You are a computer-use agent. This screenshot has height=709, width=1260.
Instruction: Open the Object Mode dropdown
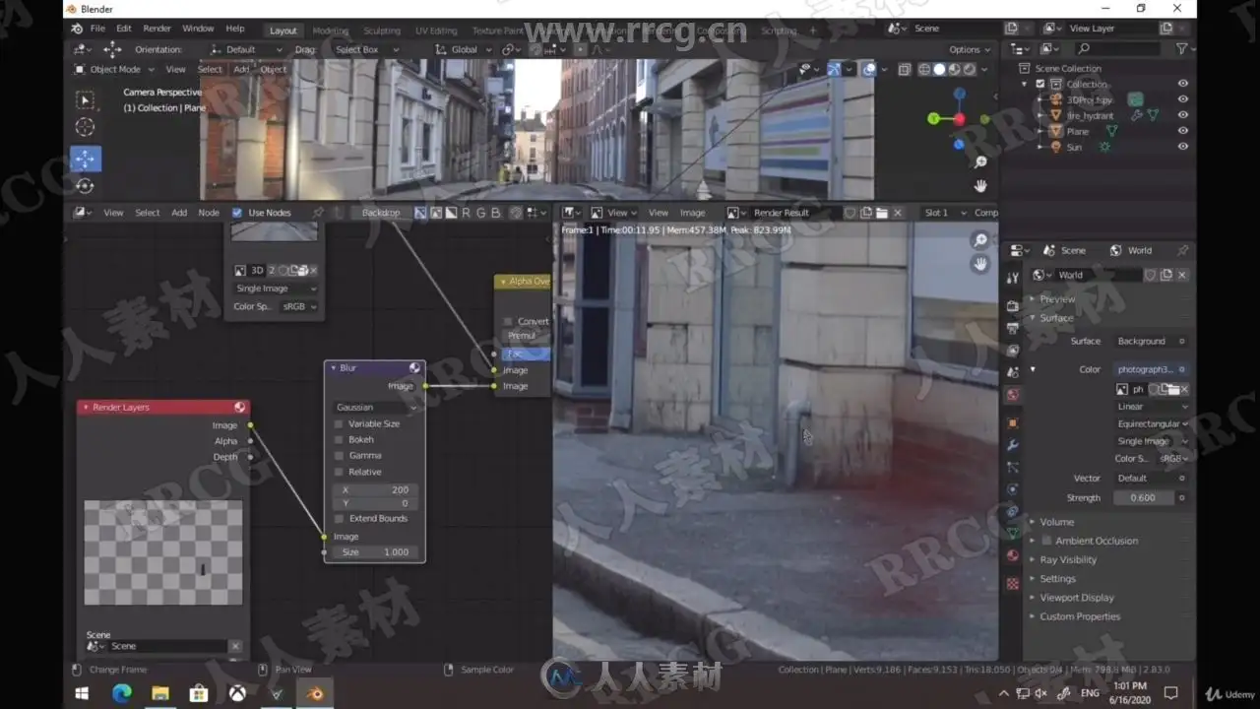point(114,70)
